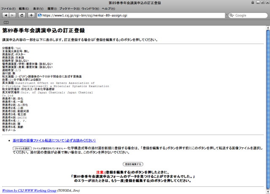The height and width of the screenshot is (194, 270).
Task: Open the ブックマーク(B) menu
Action: pyautogui.click(x=69, y=8)
